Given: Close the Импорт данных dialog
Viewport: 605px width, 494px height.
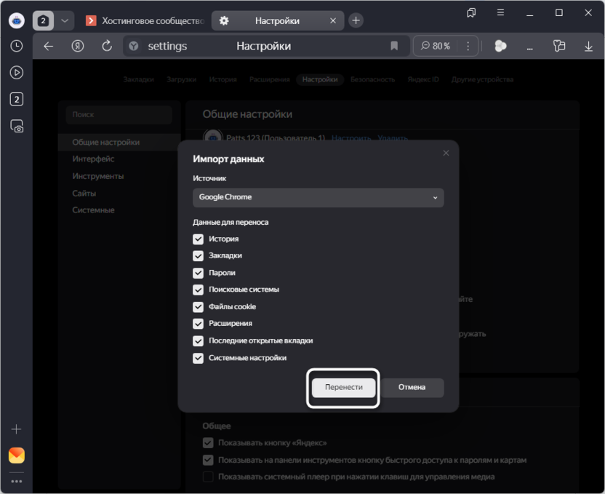Looking at the screenshot, I should click(x=446, y=153).
